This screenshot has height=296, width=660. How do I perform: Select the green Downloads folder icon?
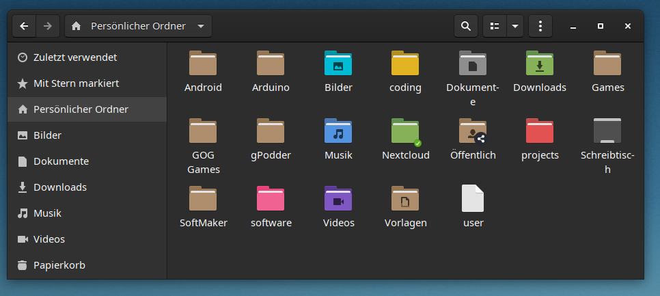point(540,63)
